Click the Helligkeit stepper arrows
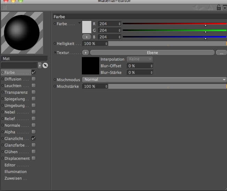227x191 pixels. pyautogui.click(x=106, y=43)
